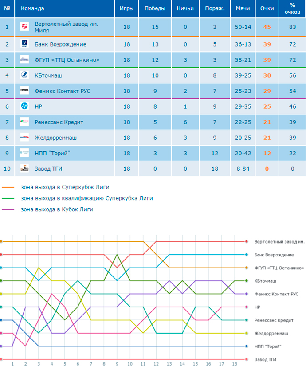Click the Игры column header
The width and height of the screenshot is (306, 370).
127,8
